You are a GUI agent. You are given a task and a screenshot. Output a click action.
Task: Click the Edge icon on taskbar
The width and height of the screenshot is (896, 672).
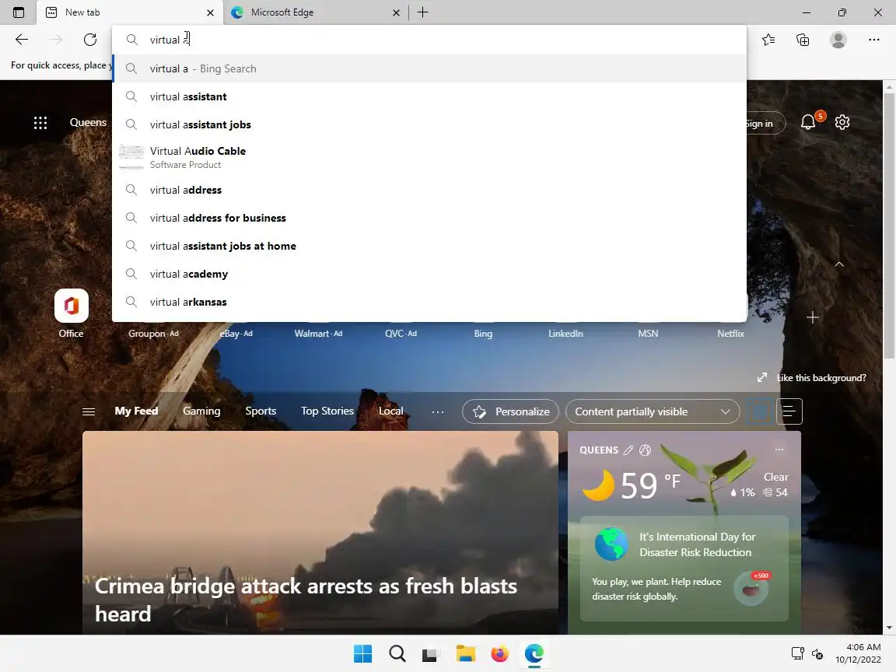[534, 653]
